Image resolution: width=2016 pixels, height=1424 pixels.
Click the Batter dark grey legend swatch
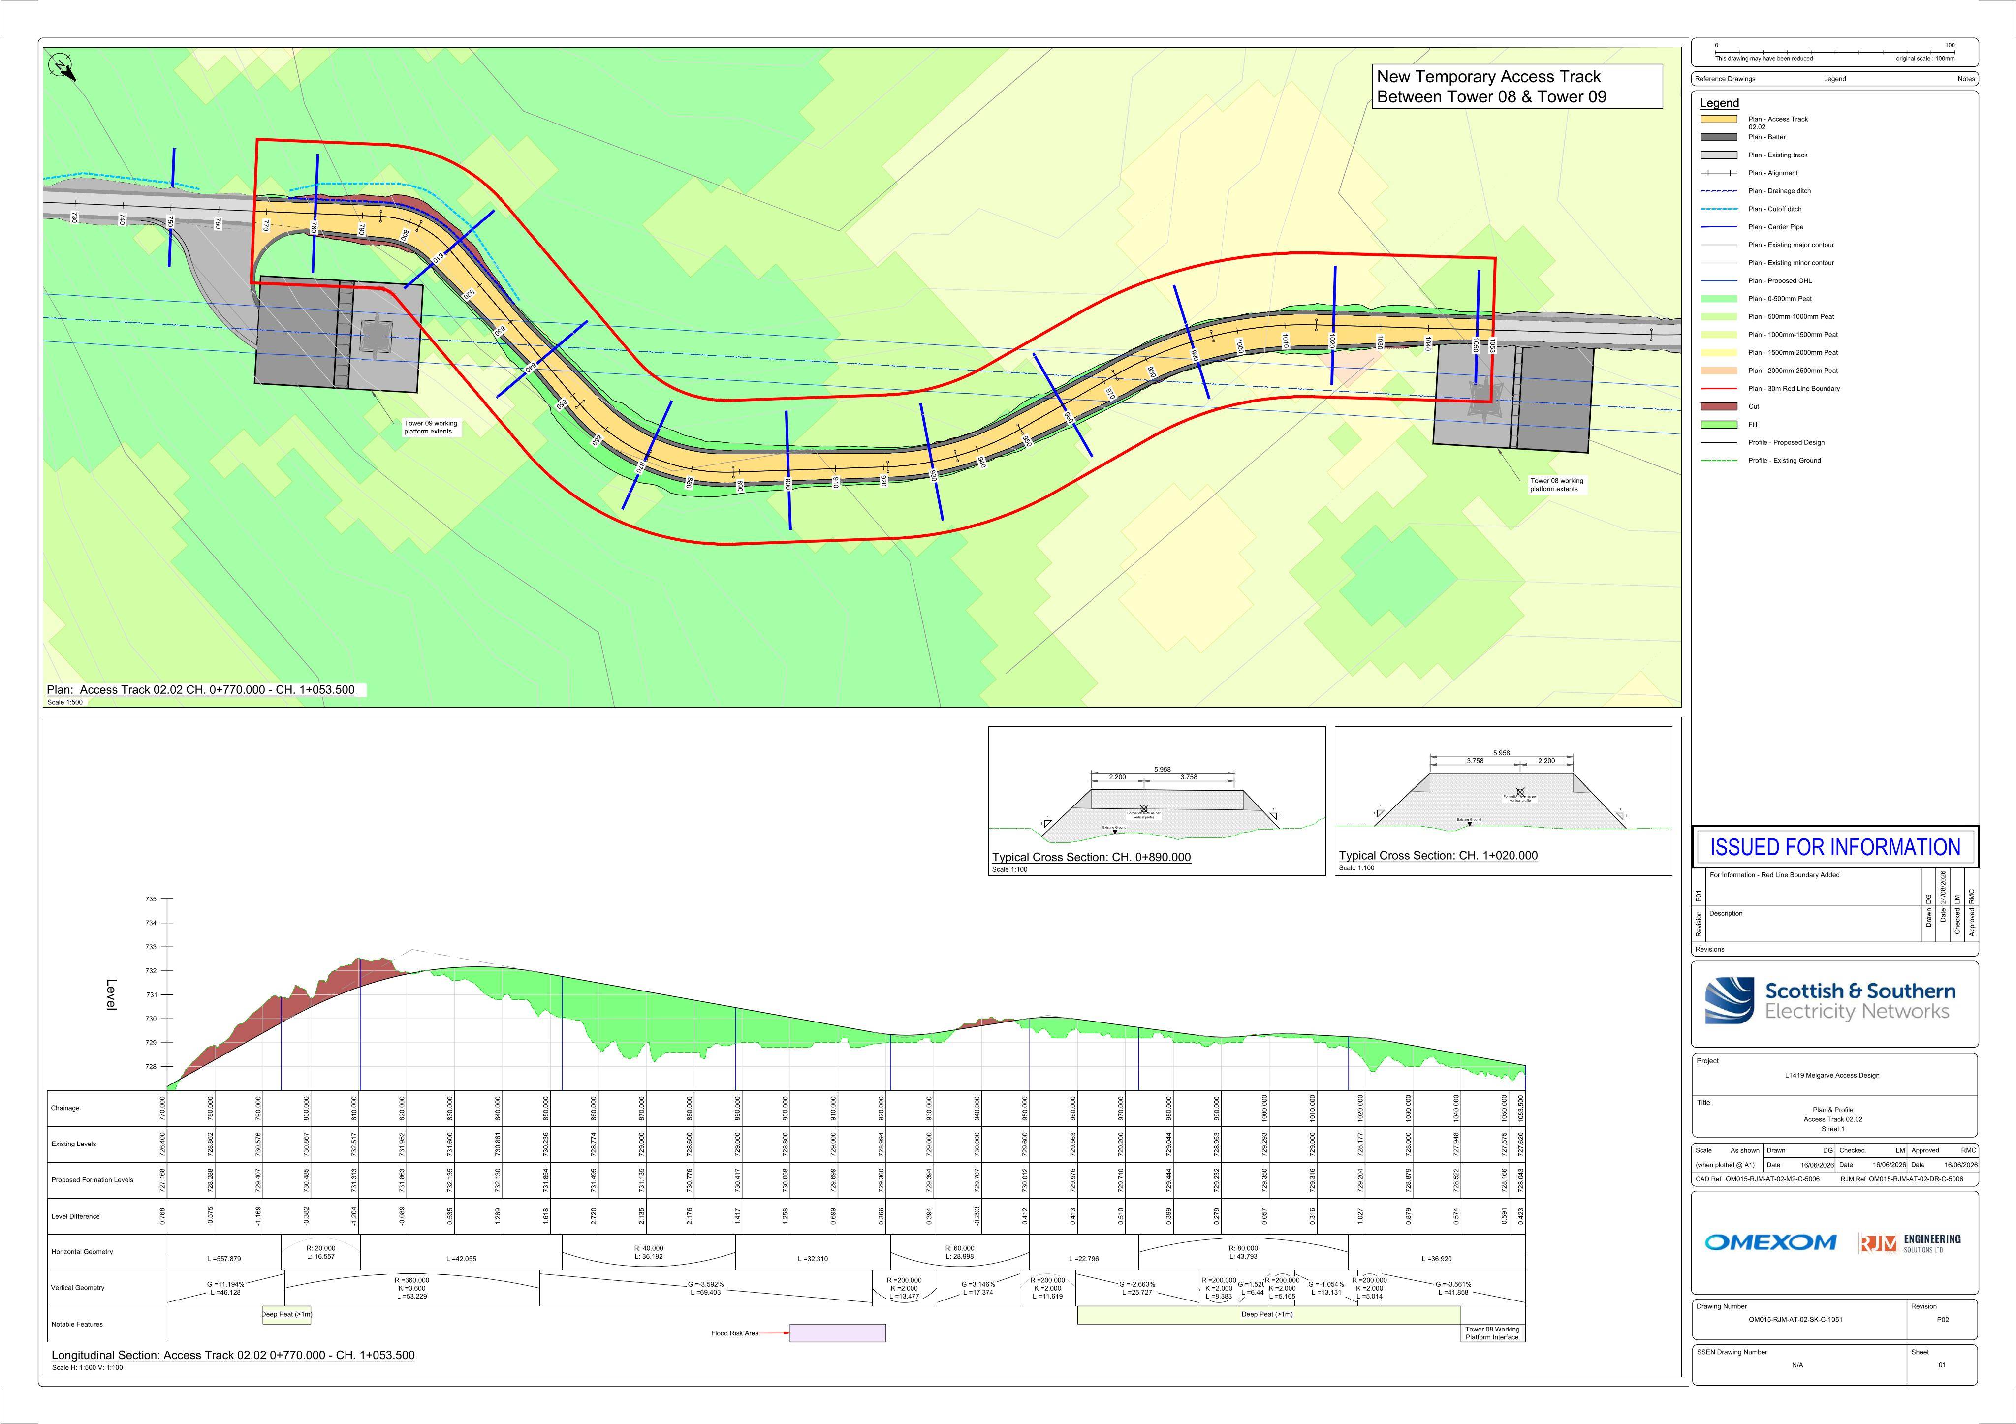1718,137
